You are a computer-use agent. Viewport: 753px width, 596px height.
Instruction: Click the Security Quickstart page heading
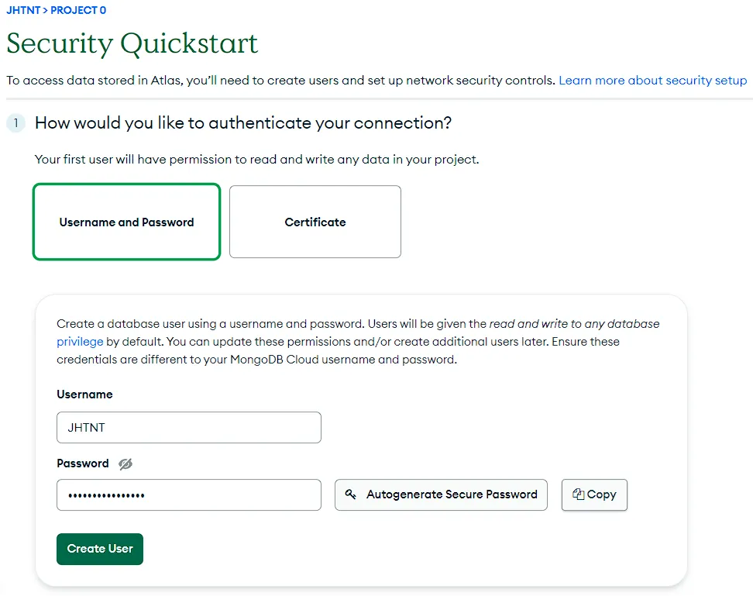pos(132,44)
